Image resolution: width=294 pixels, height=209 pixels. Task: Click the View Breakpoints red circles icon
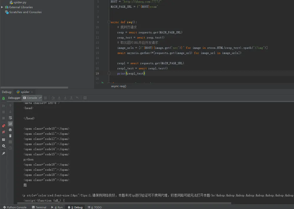pyautogui.click(x=4, y=126)
